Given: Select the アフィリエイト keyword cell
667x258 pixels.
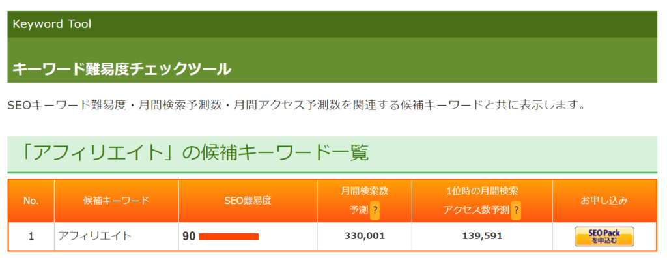Looking at the screenshot, I should [x=117, y=236].
